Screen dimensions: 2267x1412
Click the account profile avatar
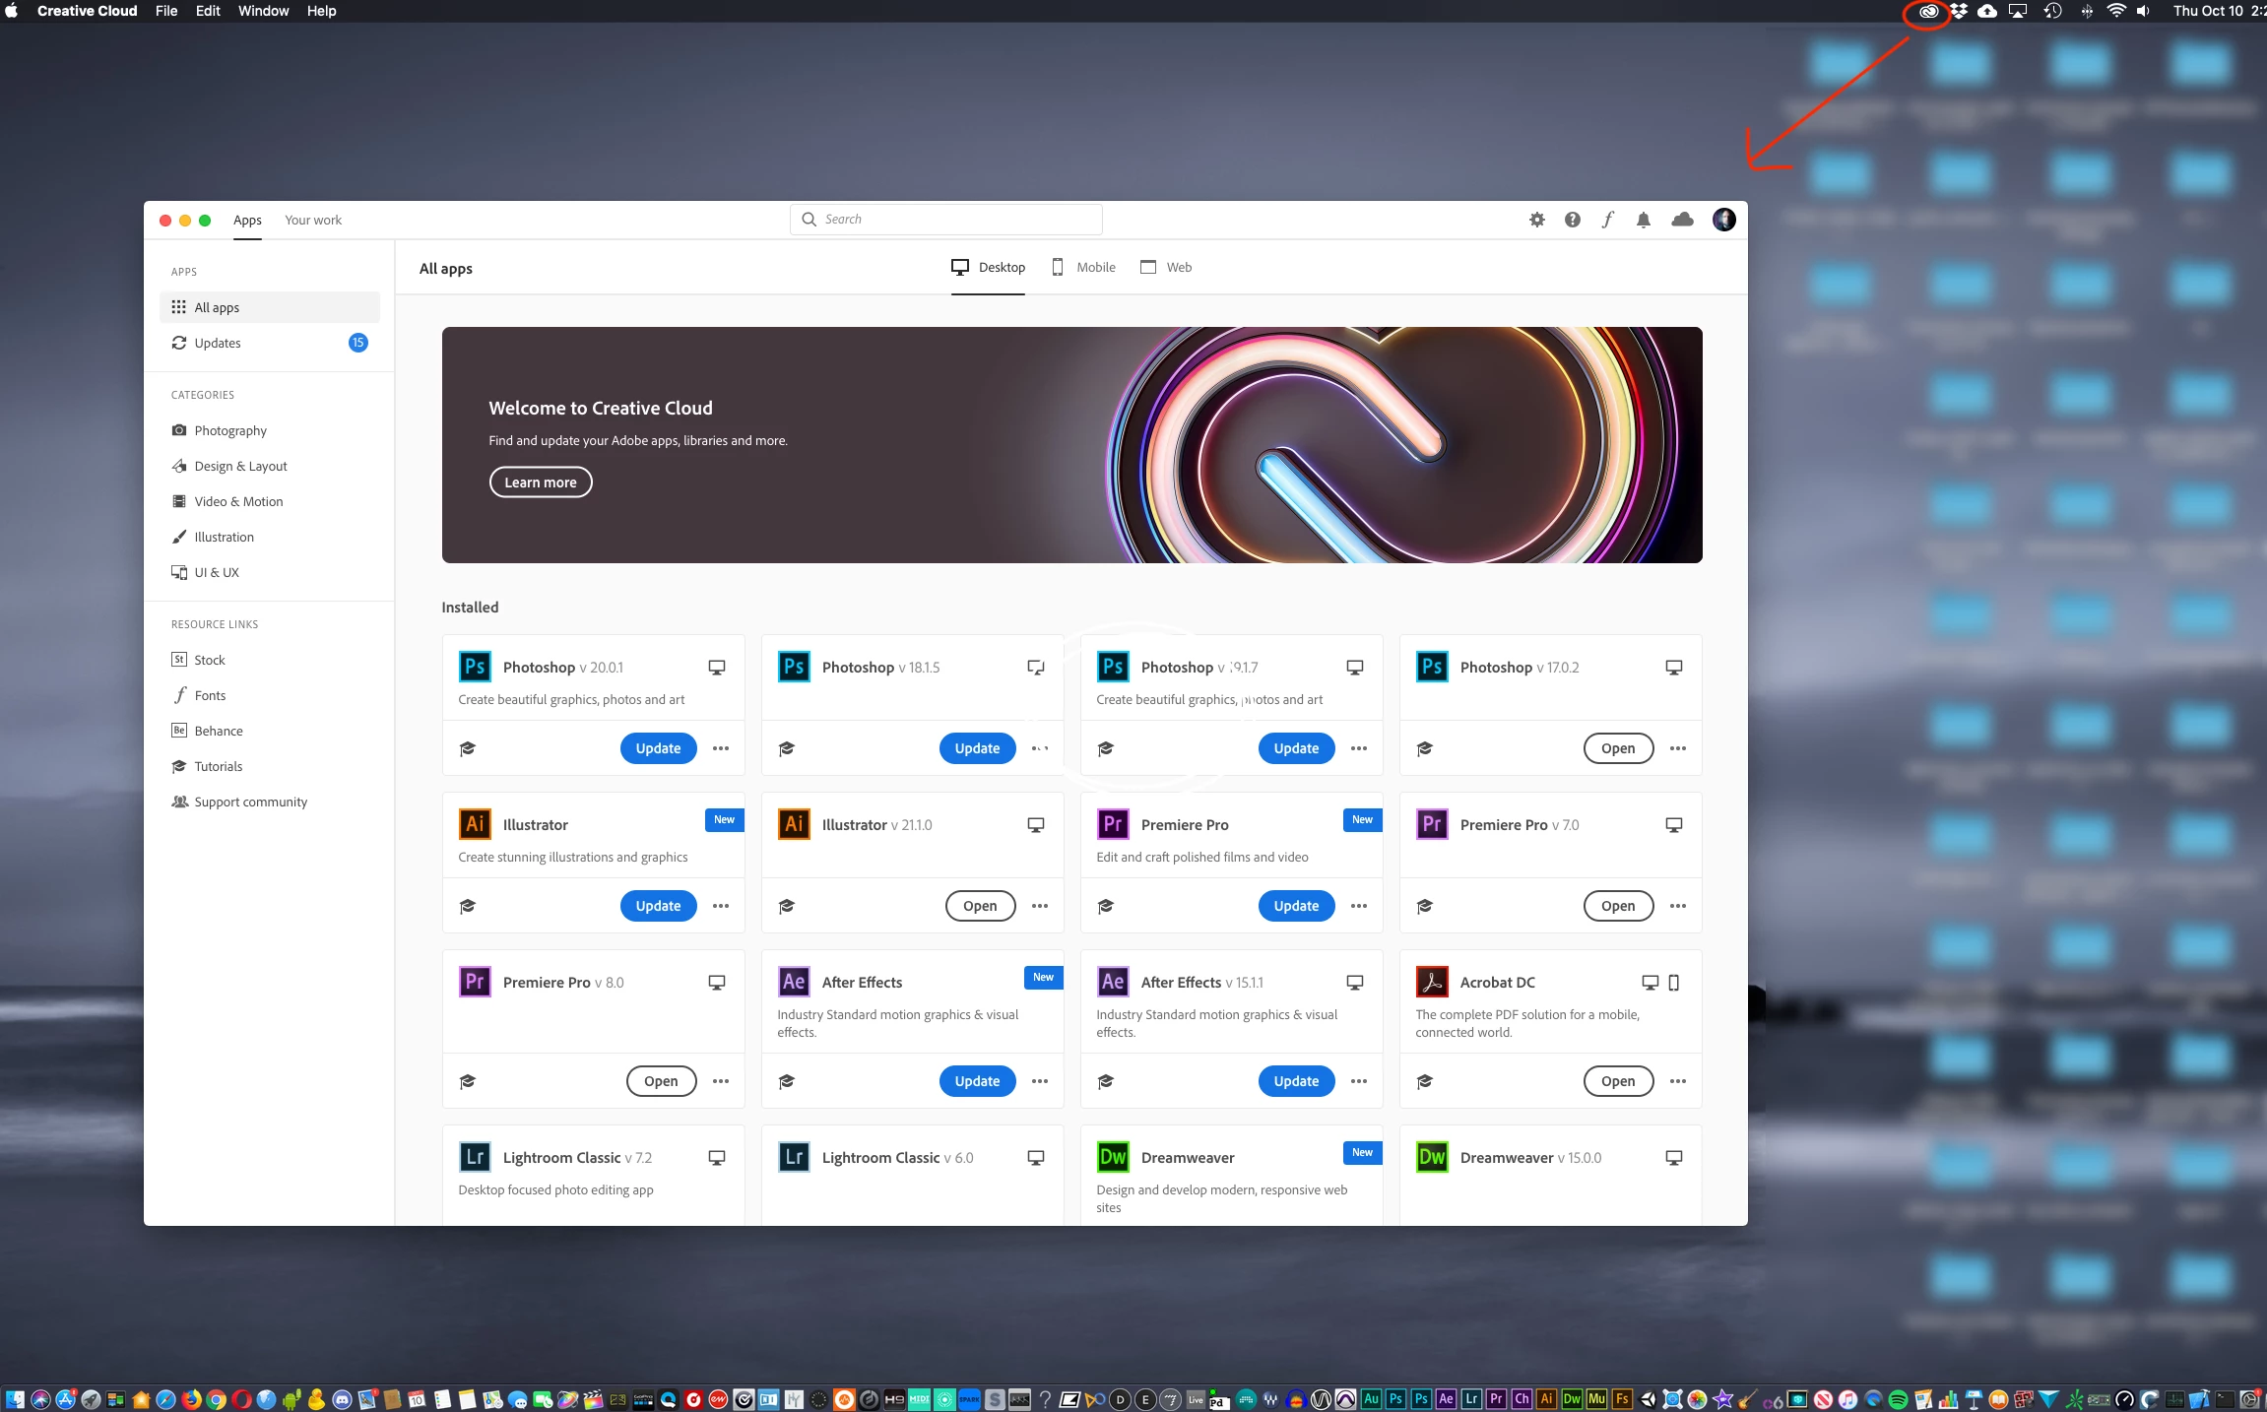point(1723,220)
